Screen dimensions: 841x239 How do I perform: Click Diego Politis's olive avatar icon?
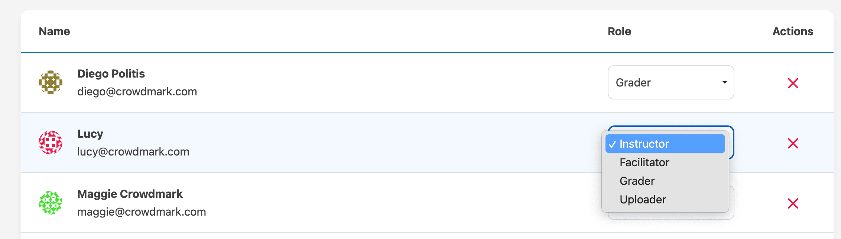pyautogui.click(x=51, y=82)
